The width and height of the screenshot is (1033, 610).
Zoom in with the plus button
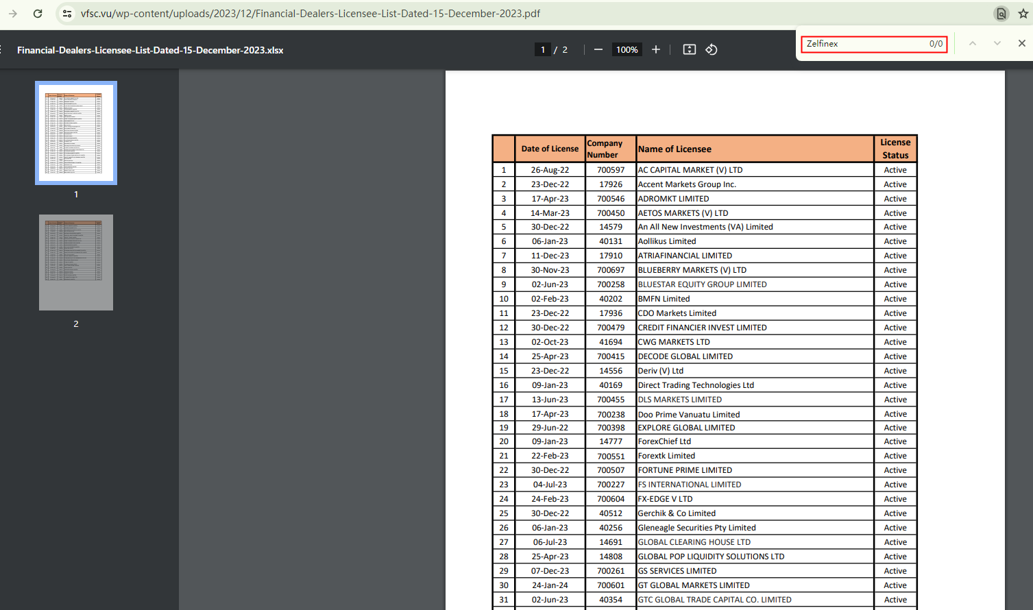click(656, 49)
